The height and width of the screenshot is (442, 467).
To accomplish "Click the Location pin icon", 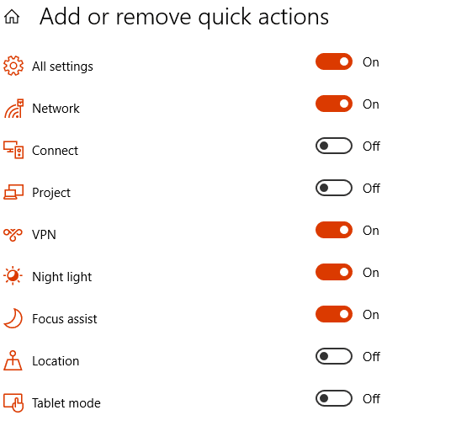I will pos(13,360).
